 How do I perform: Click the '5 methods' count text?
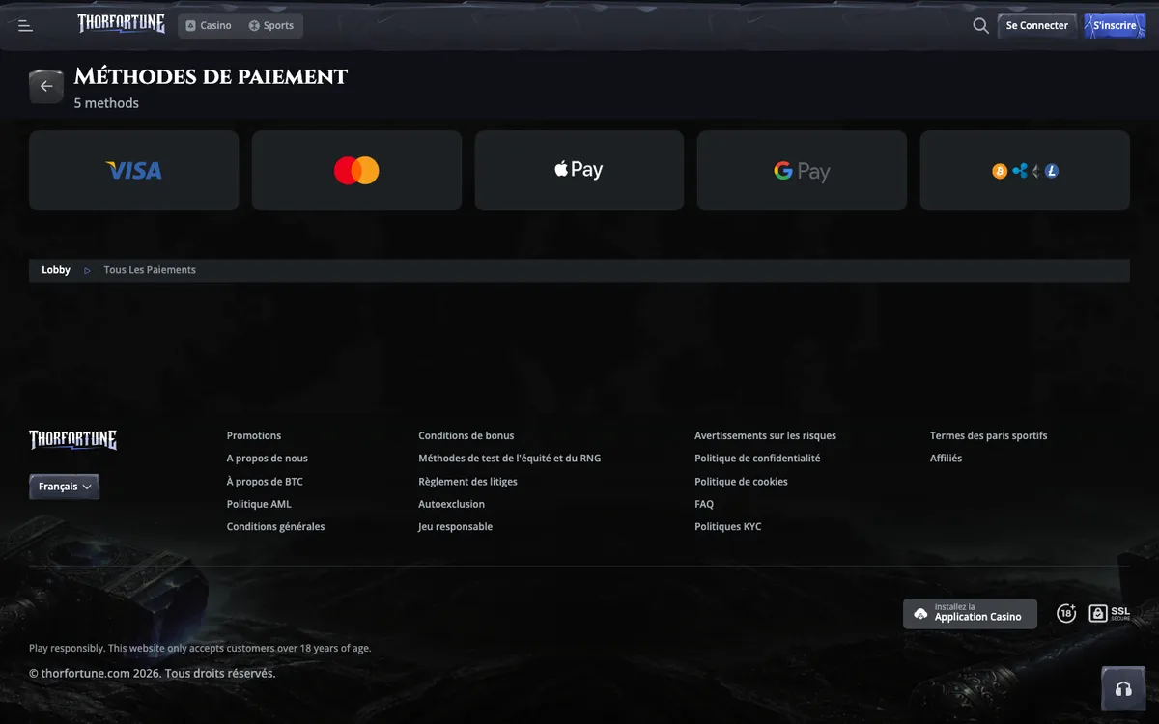coord(106,103)
